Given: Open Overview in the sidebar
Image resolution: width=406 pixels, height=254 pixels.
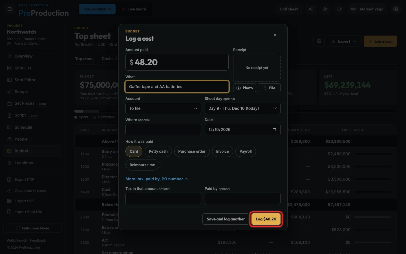Looking at the screenshot, I should click(x=33, y=56).
